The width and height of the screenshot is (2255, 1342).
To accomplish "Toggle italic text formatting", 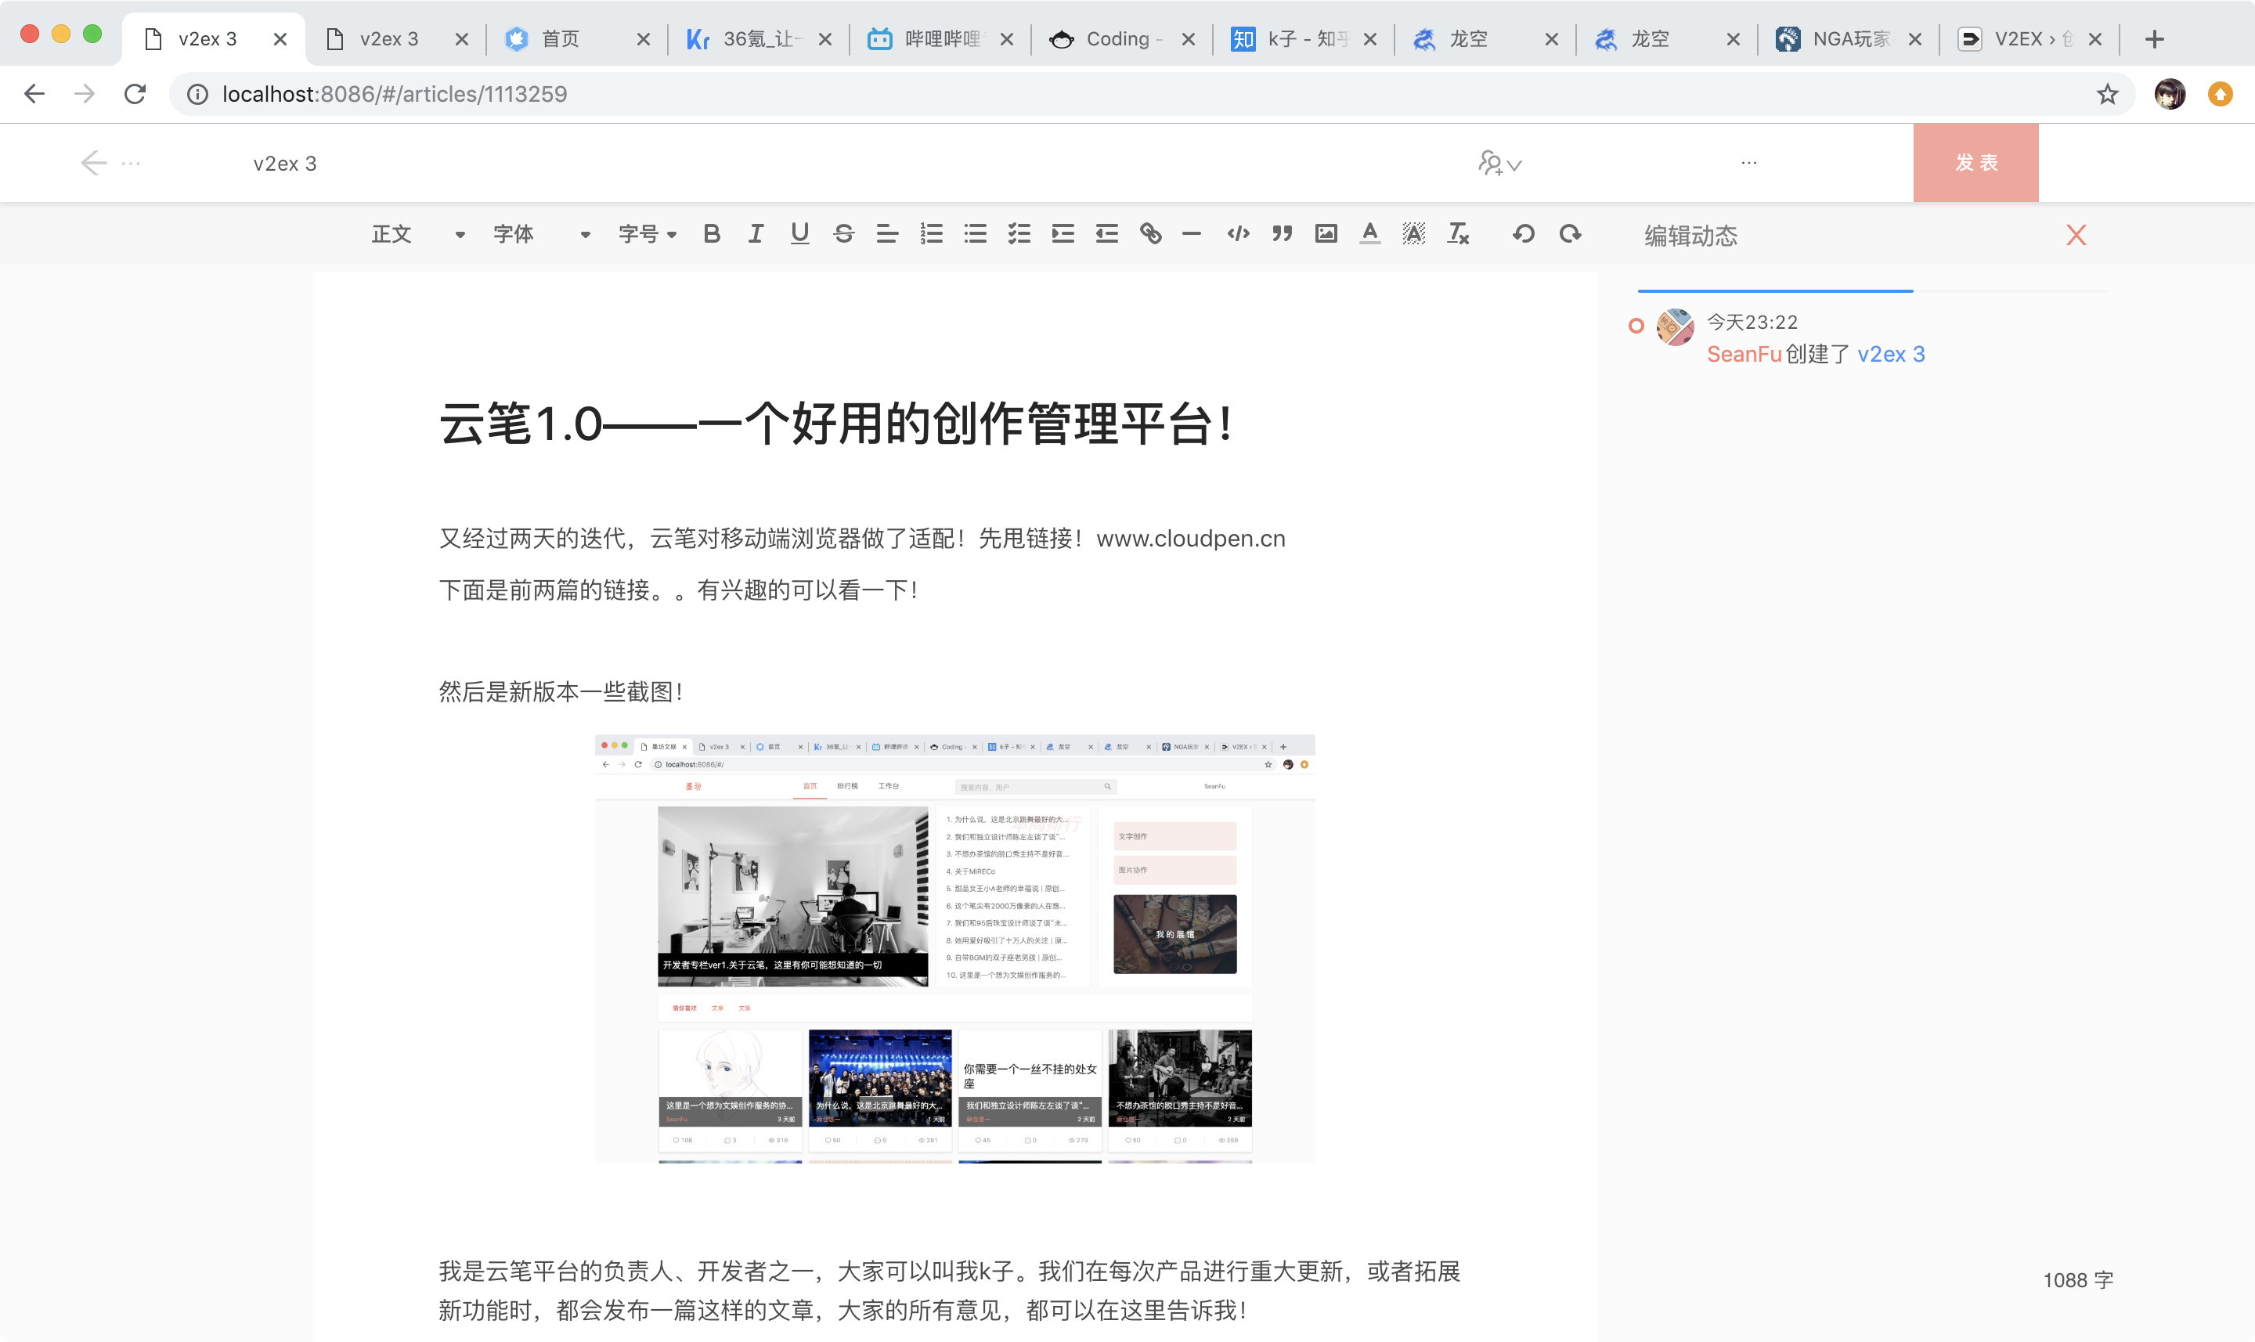I will (x=756, y=234).
